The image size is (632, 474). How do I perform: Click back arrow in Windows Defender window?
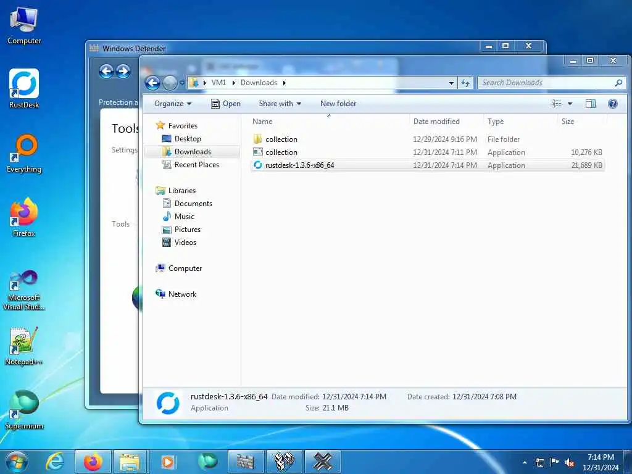point(106,72)
